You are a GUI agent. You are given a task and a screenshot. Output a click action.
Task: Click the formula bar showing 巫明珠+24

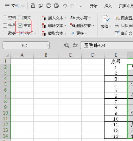[x=107, y=45]
